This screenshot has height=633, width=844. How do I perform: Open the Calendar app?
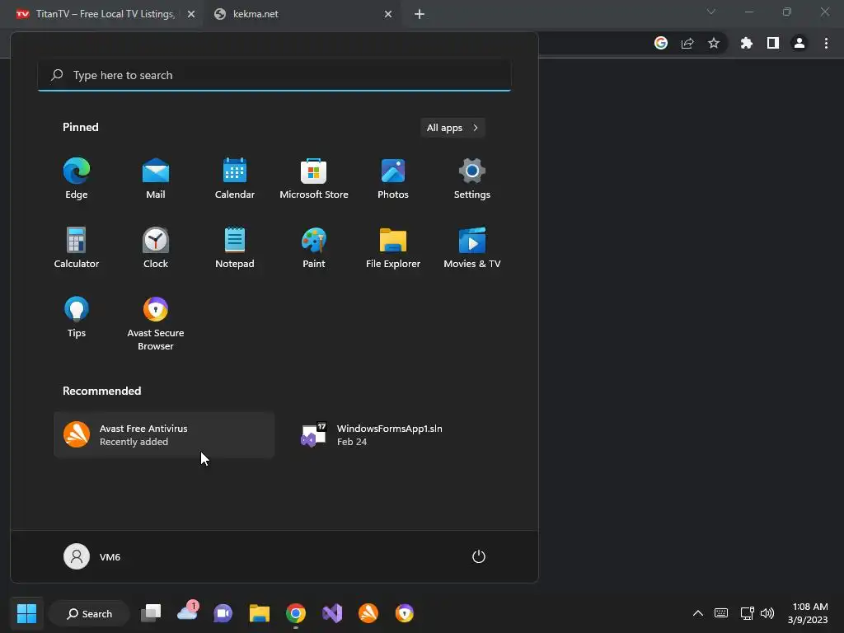pyautogui.click(x=235, y=179)
